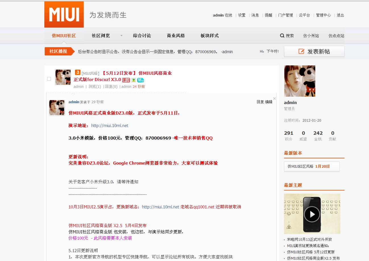Open MIUI演示站更换域名通知 topic
This screenshot has width=369, height=261.
coord(308,246)
